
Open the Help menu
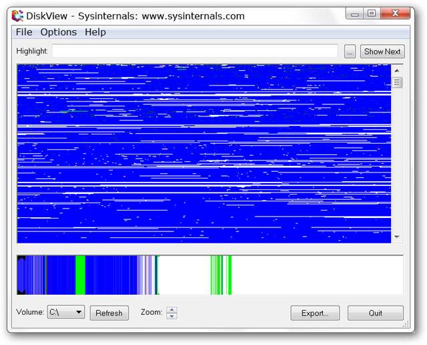(x=95, y=32)
